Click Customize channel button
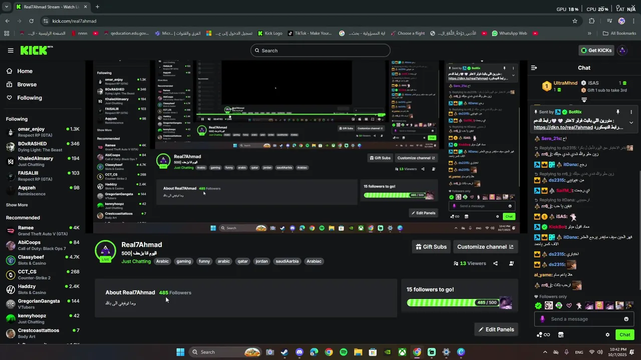Screen dimensions: 641x360 [485, 246]
